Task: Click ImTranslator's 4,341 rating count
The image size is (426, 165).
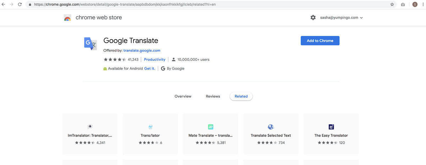Action: pos(101,143)
